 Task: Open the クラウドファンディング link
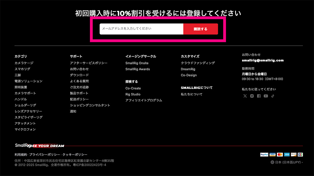[198, 63]
